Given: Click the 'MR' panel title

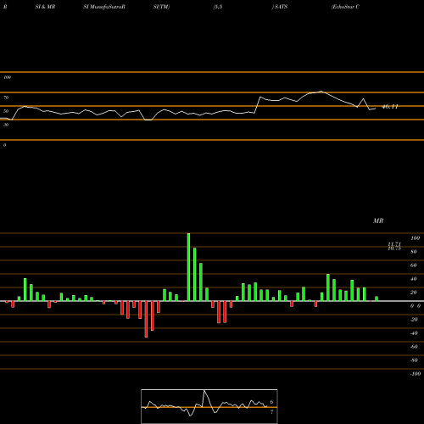Looking at the screenshot, I should tap(378, 220).
